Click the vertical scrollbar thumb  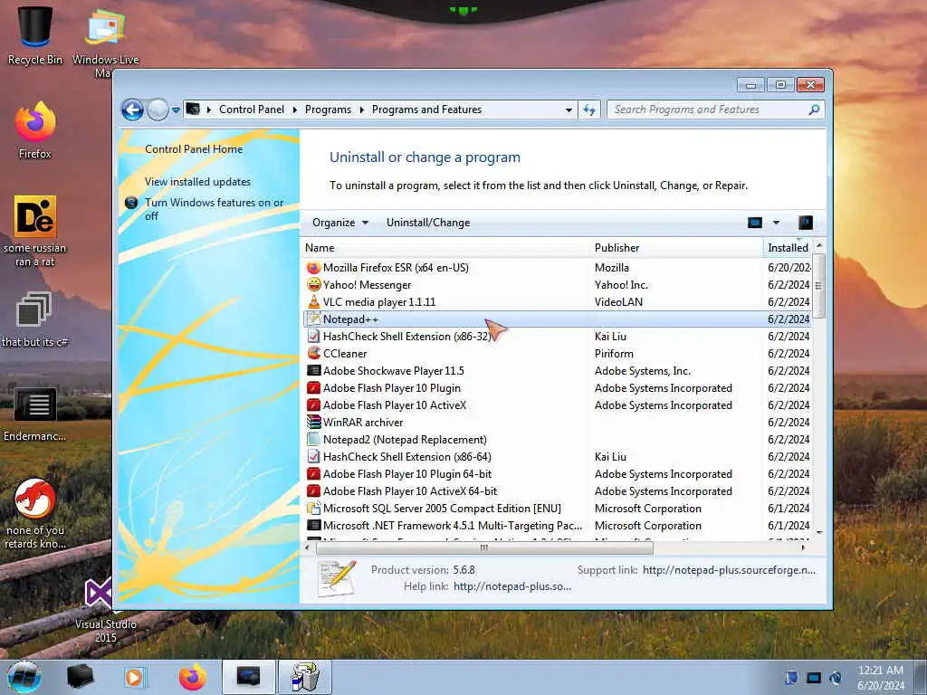pyautogui.click(x=818, y=285)
